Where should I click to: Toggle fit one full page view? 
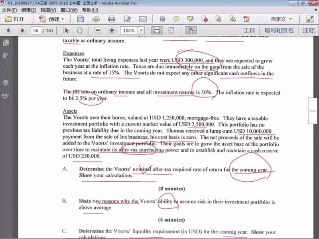coord(171,30)
